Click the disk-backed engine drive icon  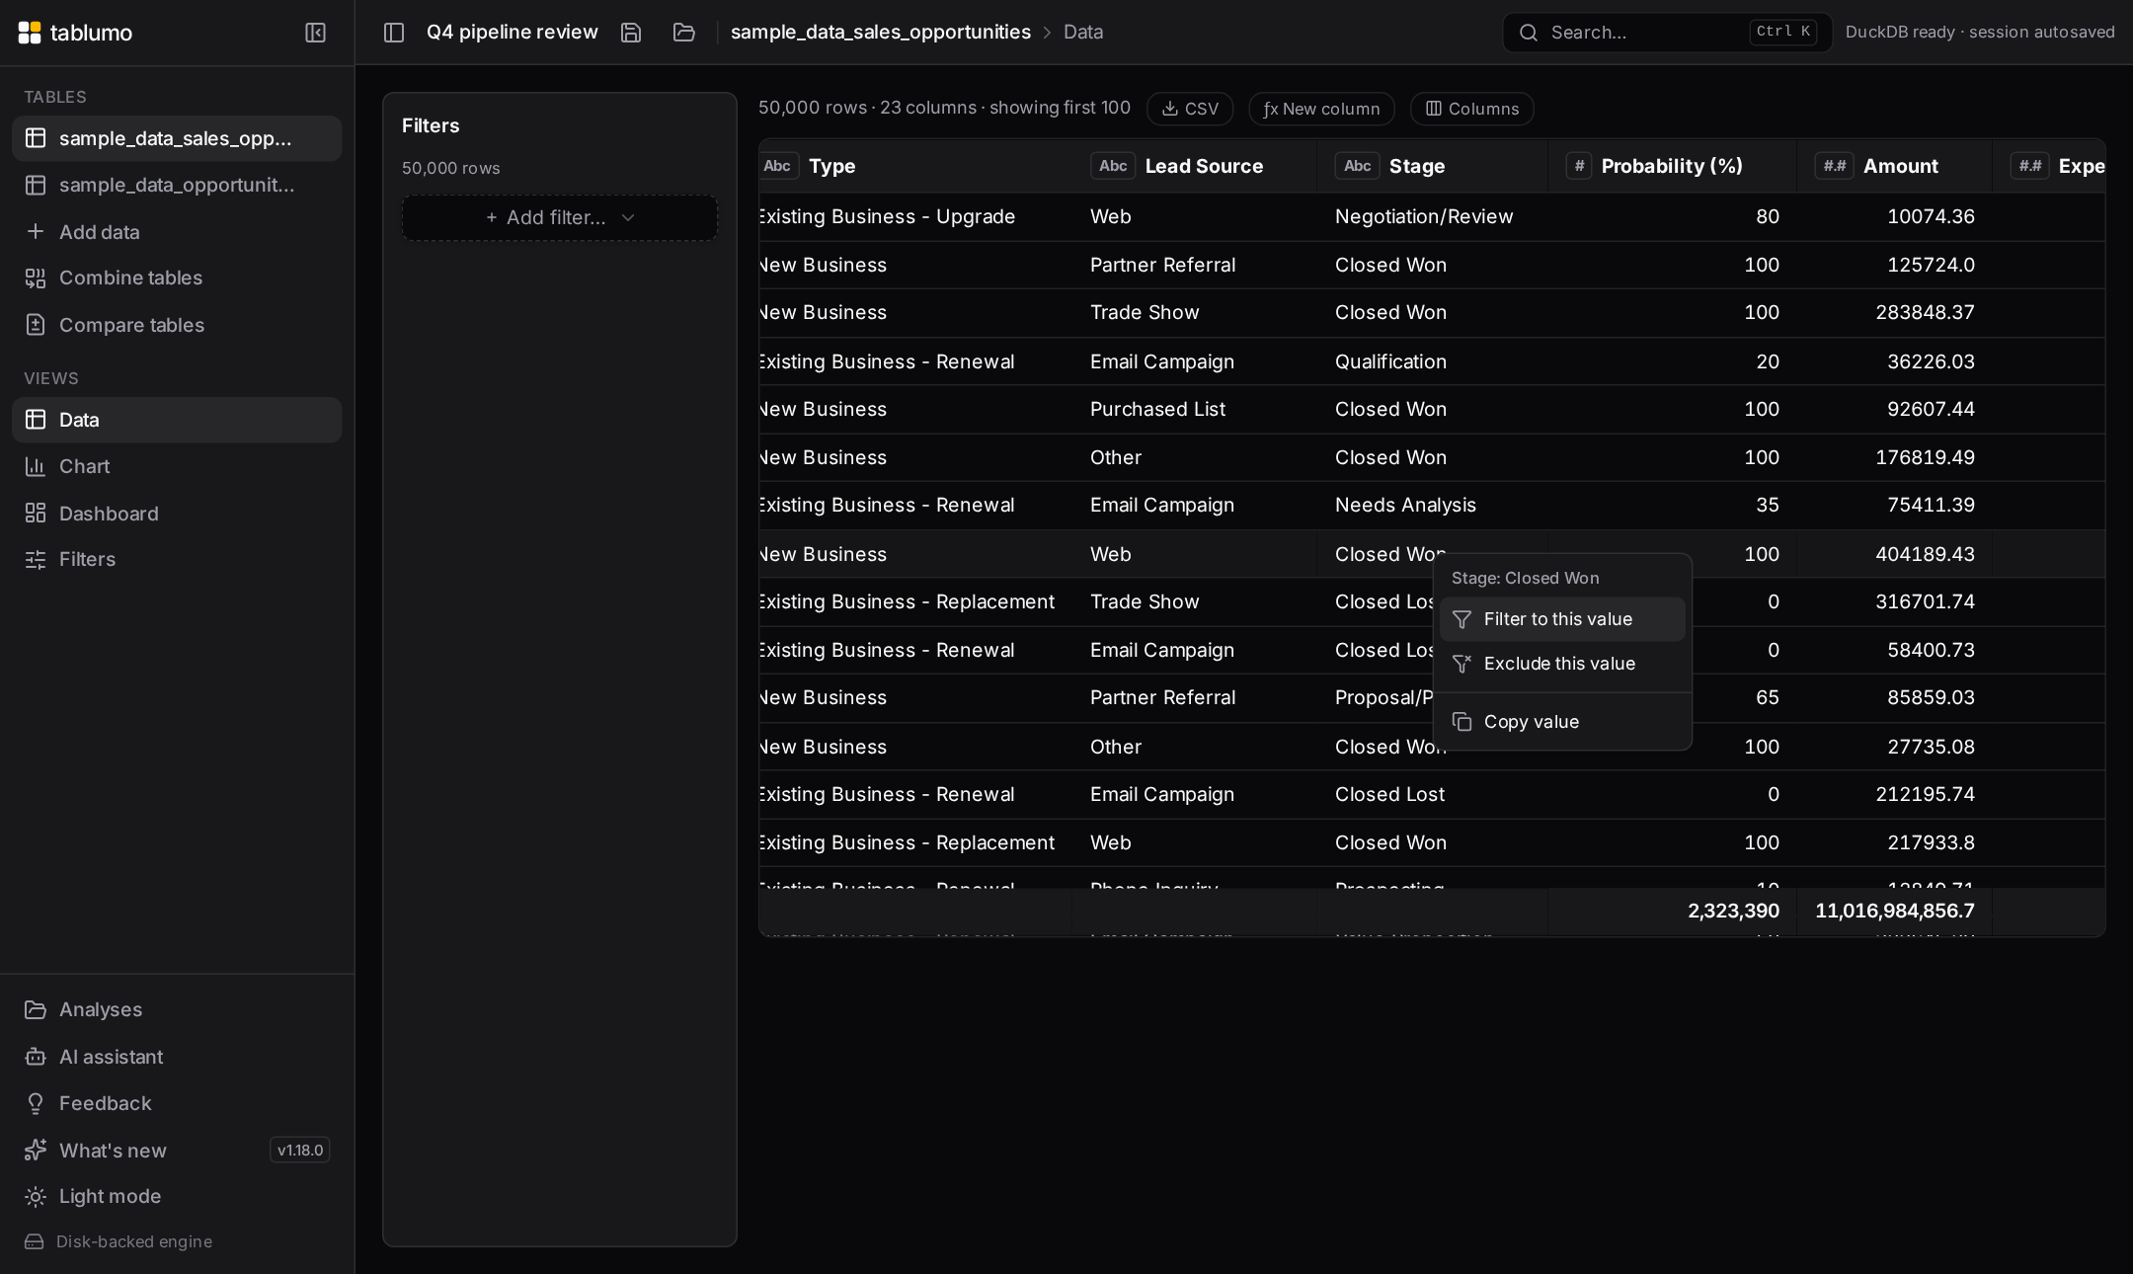35,1241
